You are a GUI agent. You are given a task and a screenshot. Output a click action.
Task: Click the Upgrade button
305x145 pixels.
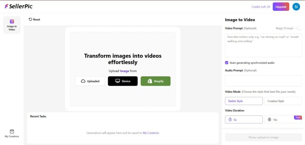pos(281,7)
